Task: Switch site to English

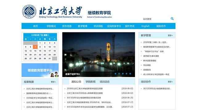Action: coord(145,26)
